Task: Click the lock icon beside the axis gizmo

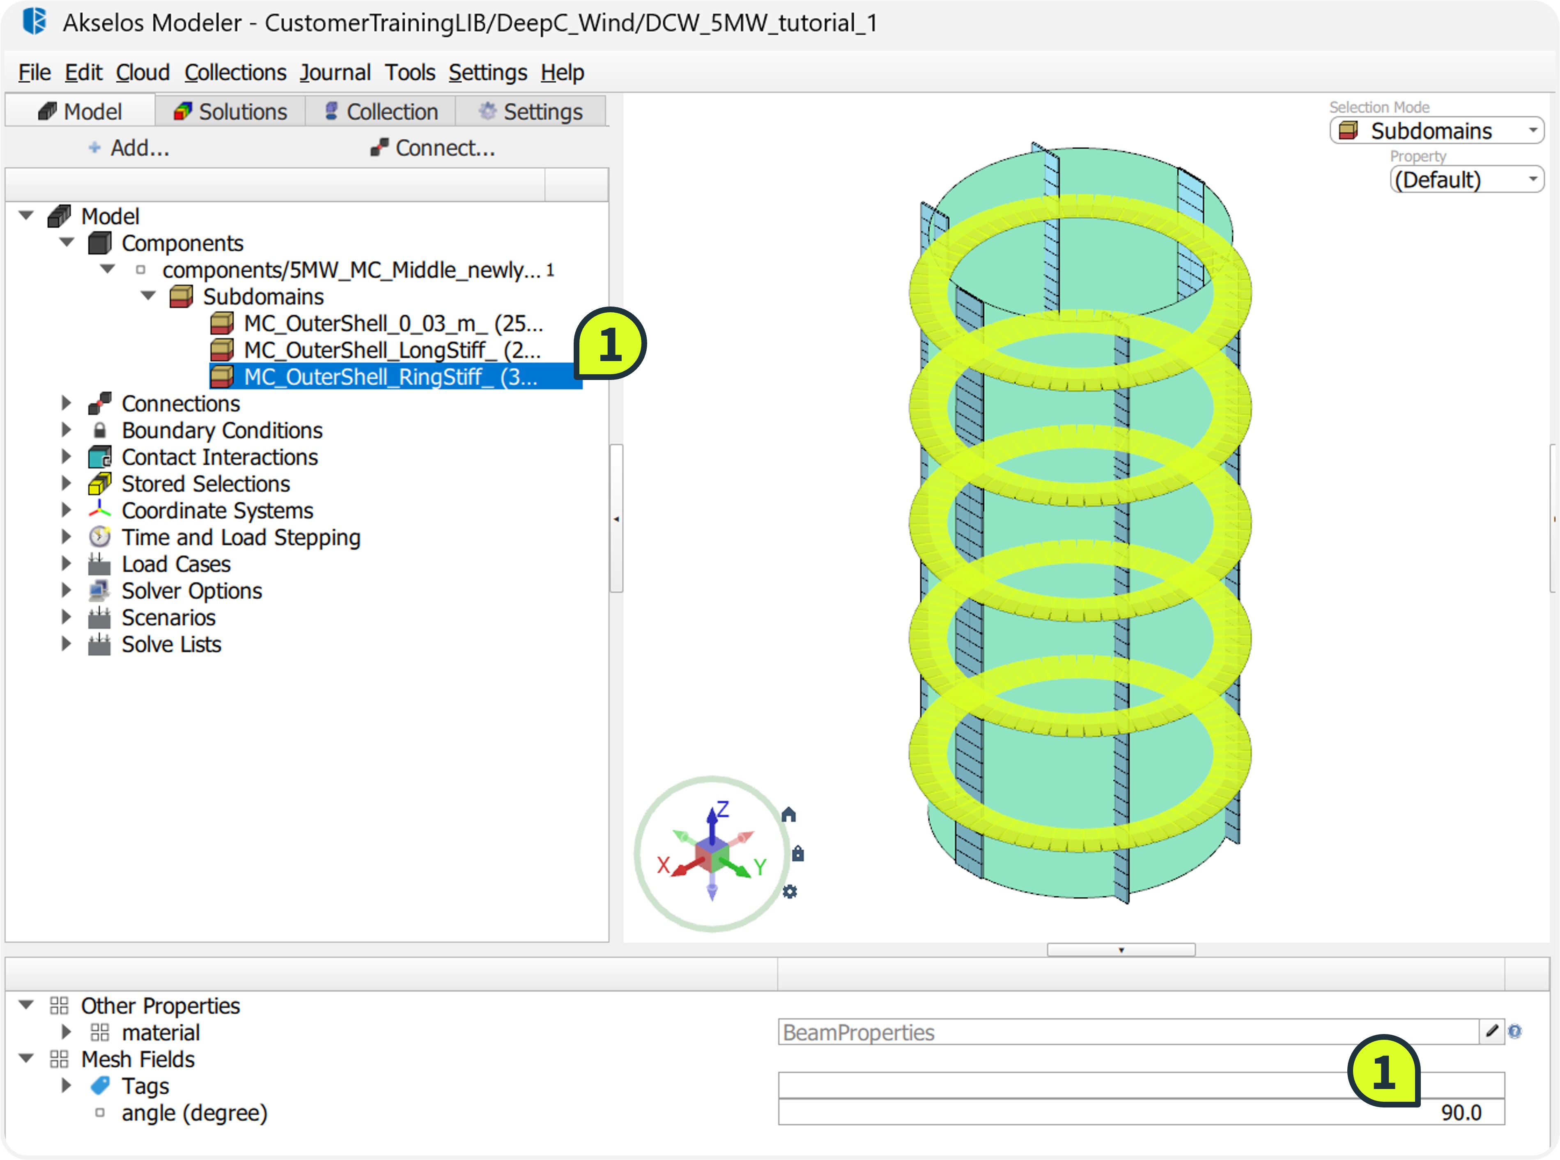Action: (x=797, y=854)
